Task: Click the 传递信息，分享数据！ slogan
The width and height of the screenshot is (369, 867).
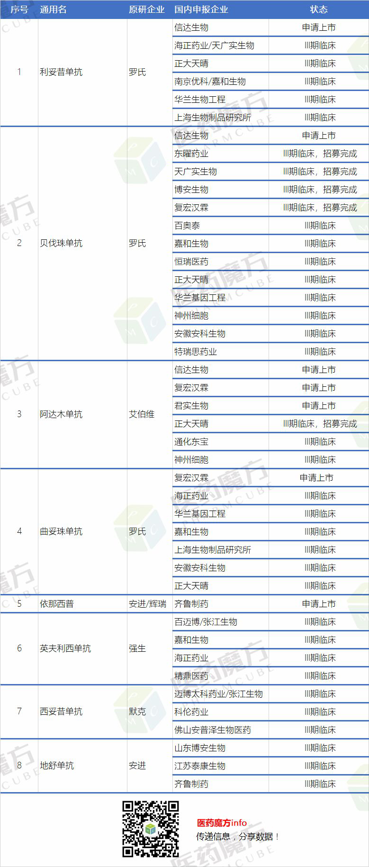Action: 238,837
